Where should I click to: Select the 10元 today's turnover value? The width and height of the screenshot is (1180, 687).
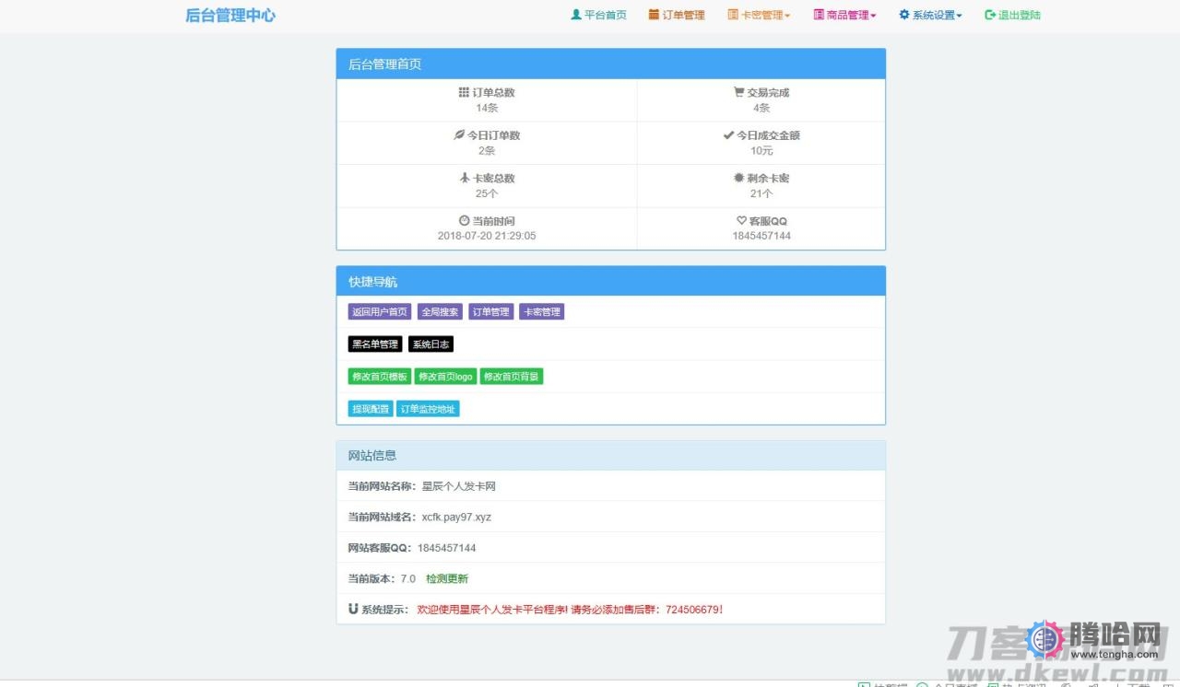click(761, 151)
